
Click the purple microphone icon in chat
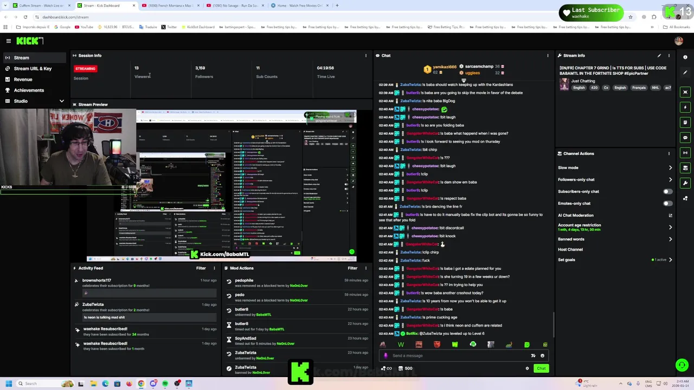[x=385, y=355]
